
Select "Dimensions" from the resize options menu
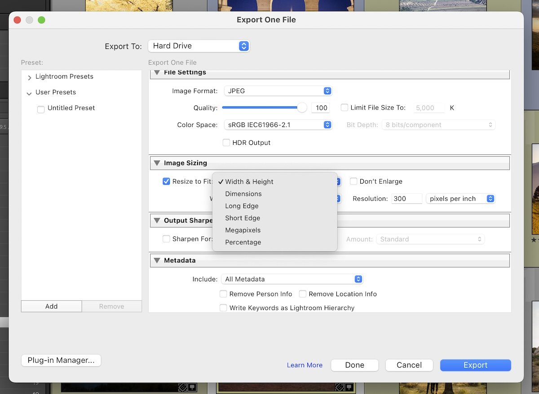[243, 193]
